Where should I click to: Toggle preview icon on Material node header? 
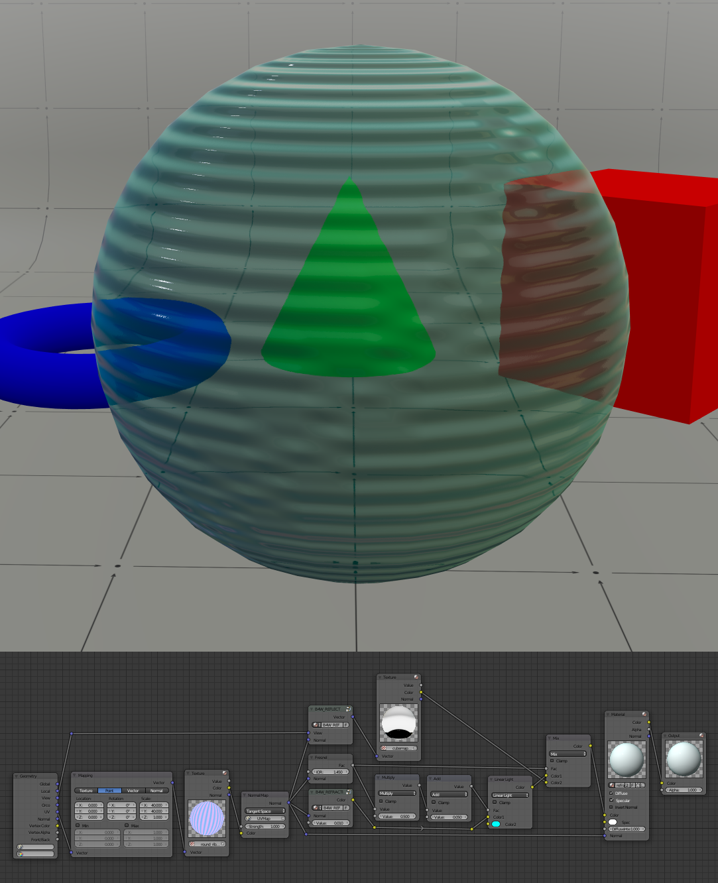tap(644, 714)
